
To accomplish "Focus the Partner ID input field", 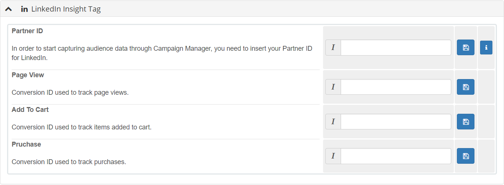I will (x=396, y=47).
